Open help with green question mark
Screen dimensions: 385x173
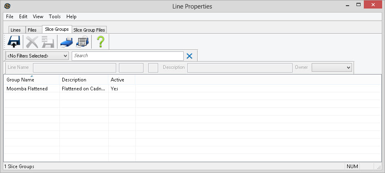point(100,42)
